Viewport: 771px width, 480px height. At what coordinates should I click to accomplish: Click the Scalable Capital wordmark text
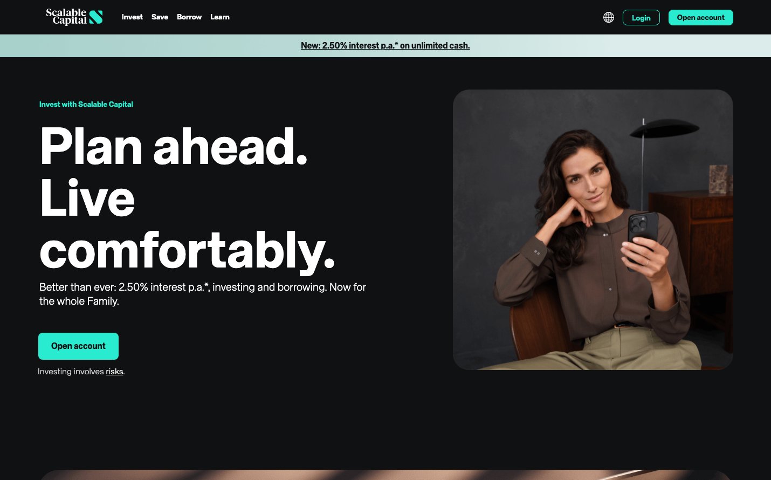coord(66,17)
